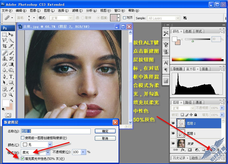Open the 滤镜 menu

pos(77,11)
